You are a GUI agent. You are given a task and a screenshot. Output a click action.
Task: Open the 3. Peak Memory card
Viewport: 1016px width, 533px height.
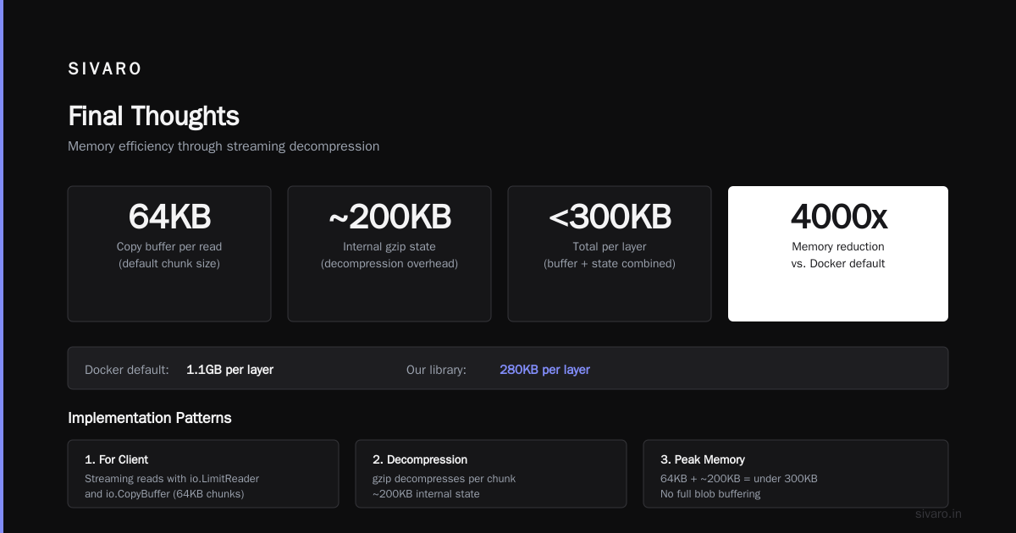click(x=796, y=474)
